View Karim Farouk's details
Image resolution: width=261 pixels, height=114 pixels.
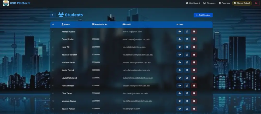[x=180, y=70]
